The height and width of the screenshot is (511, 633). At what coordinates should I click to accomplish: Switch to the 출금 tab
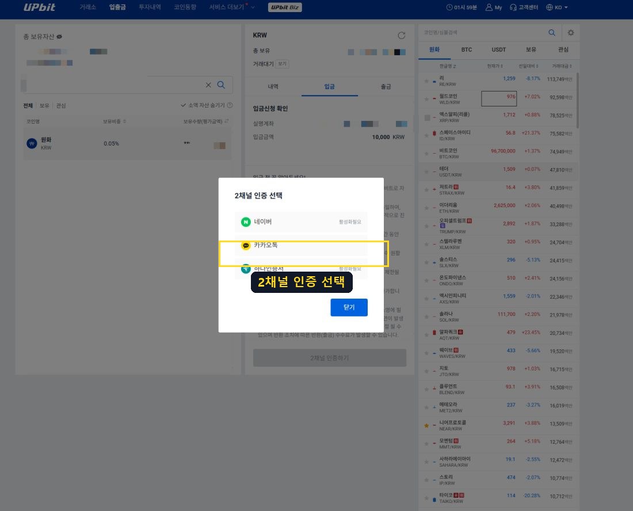tap(386, 86)
